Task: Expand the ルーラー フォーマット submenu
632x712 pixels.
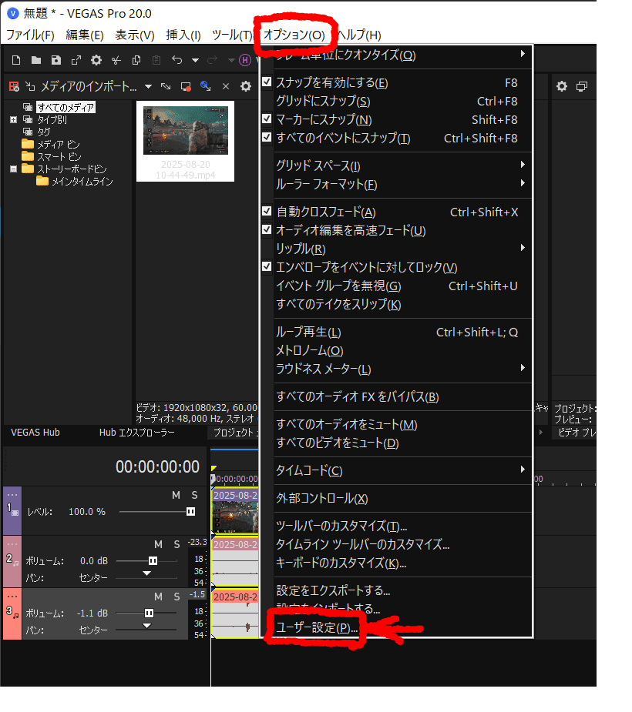Action: 396,185
